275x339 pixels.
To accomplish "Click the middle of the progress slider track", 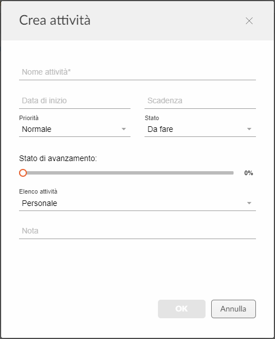I will click(x=128, y=173).
